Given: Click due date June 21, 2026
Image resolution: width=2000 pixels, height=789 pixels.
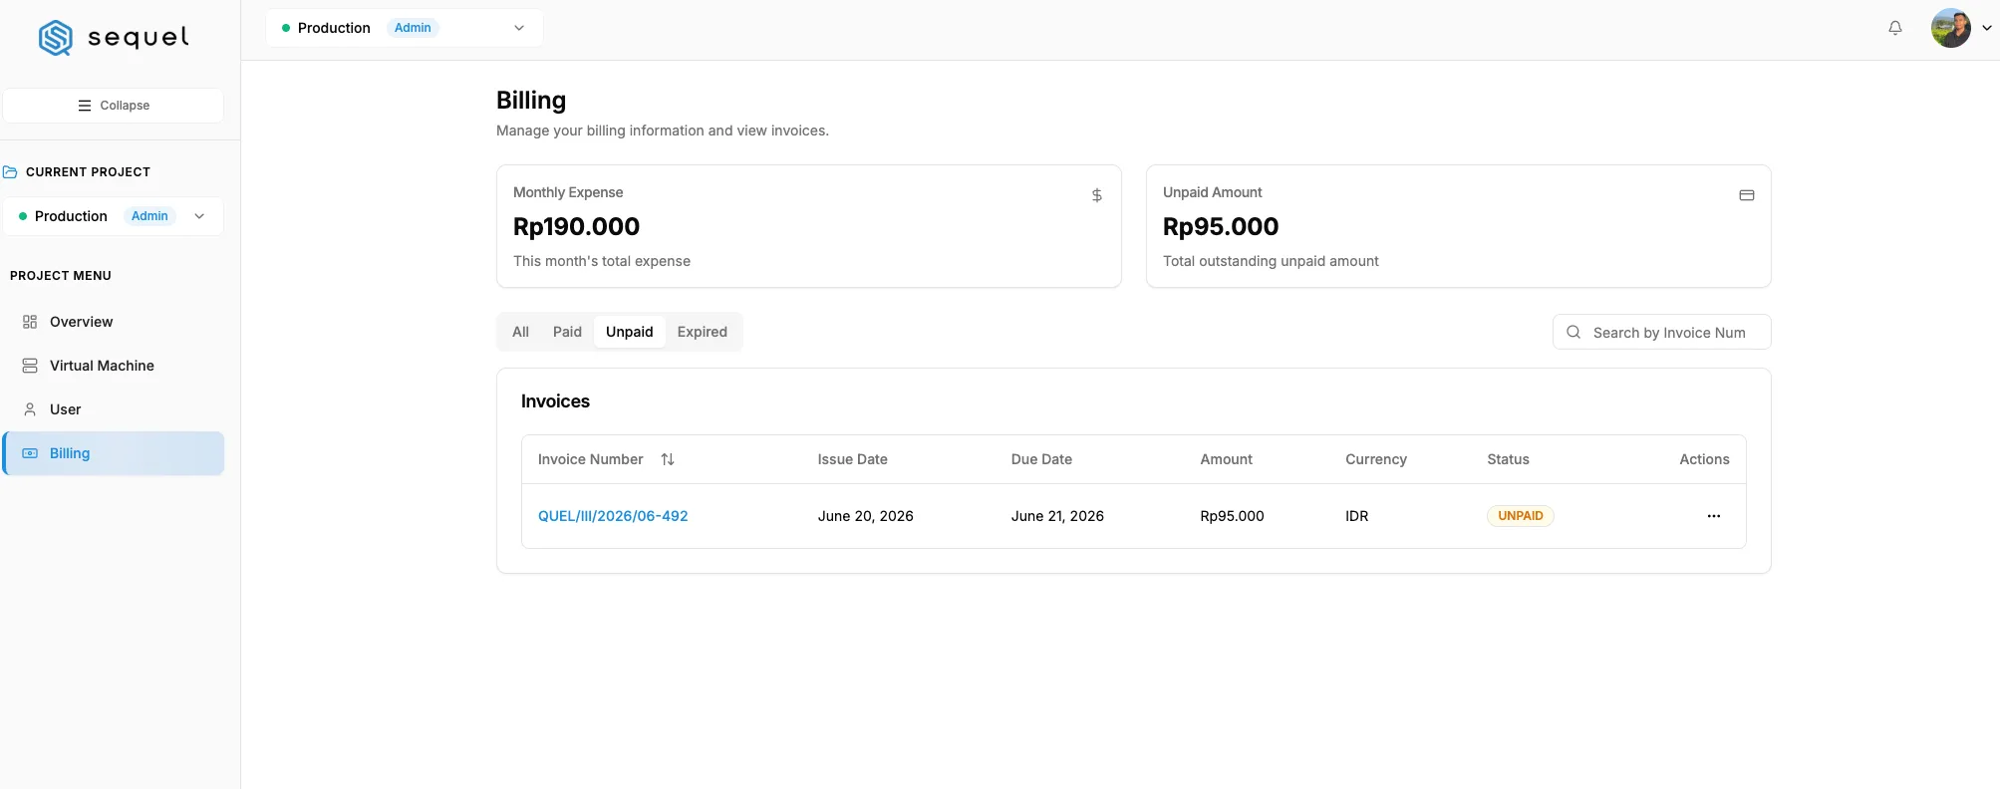Looking at the screenshot, I should [x=1057, y=516].
